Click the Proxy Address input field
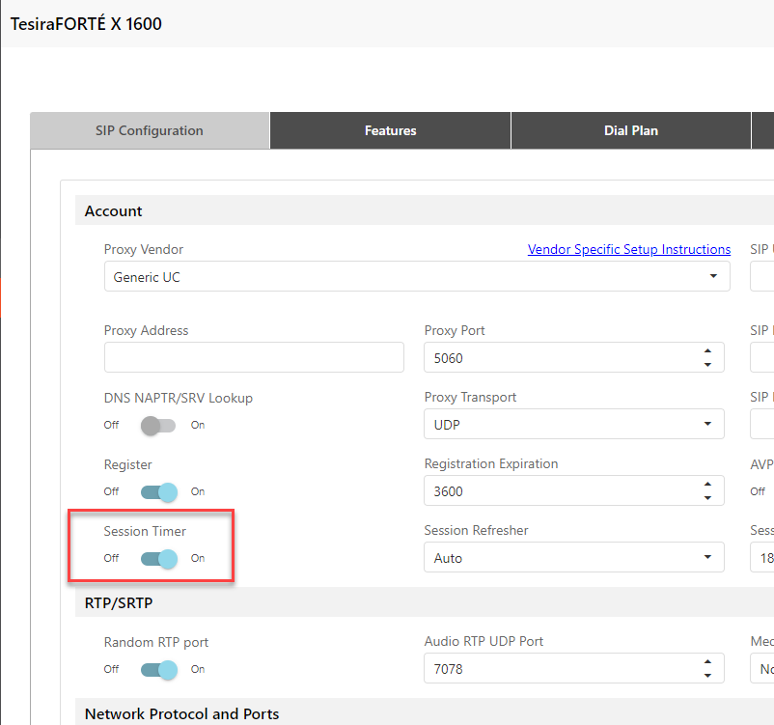The image size is (774, 725). tap(254, 357)
